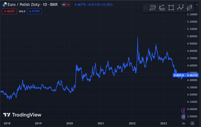Click the 5.00000 level on price scale
This screenshot has height=127, width=201.
tap(192, 36)
